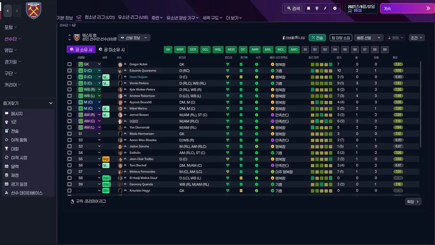
Task: Tick the checkbox for Kyle Walker-Peters
Action: (70, 89)
